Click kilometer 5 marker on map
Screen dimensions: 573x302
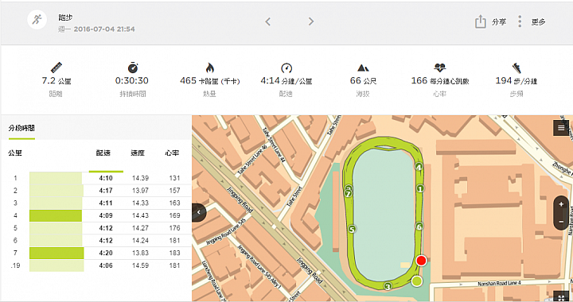tap(352, 229)
